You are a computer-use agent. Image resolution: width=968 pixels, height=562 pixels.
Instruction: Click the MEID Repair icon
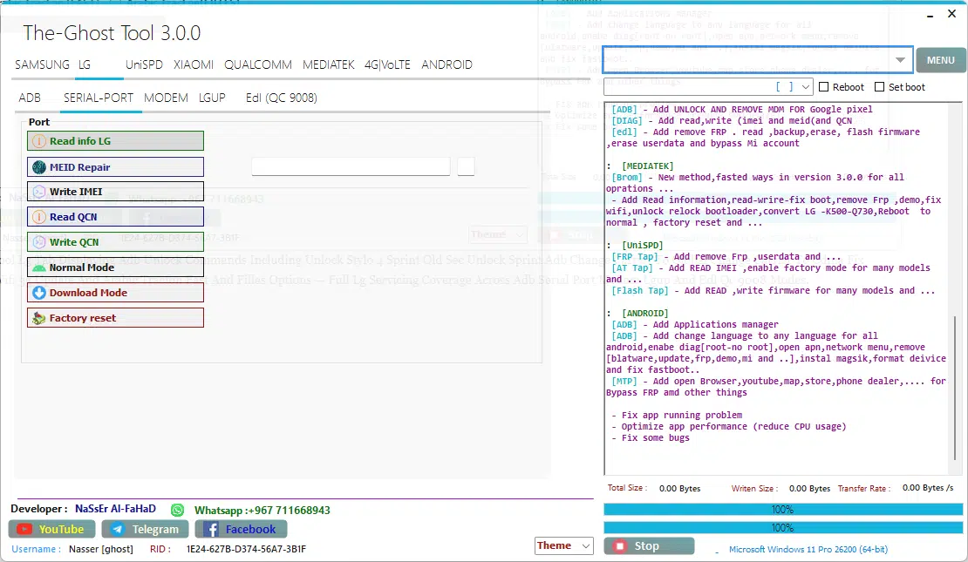39,167
